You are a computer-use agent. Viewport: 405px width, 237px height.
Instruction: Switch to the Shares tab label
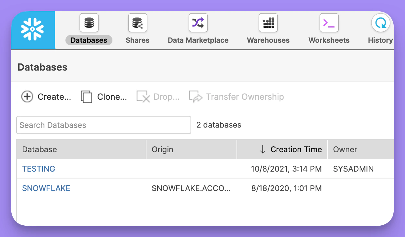[x=138, y=40]
